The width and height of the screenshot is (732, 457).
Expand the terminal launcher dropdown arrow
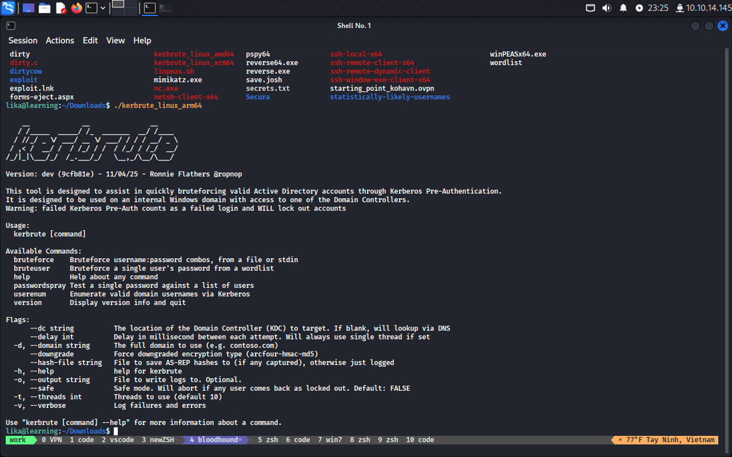pyautogui.click(x=103, y=8)
